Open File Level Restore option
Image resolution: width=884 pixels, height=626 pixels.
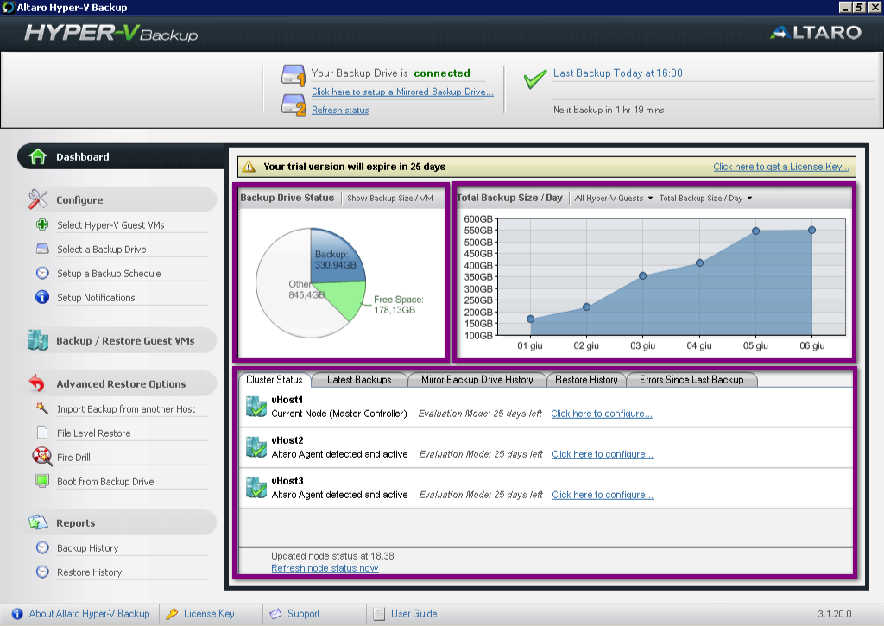(93, 433)
